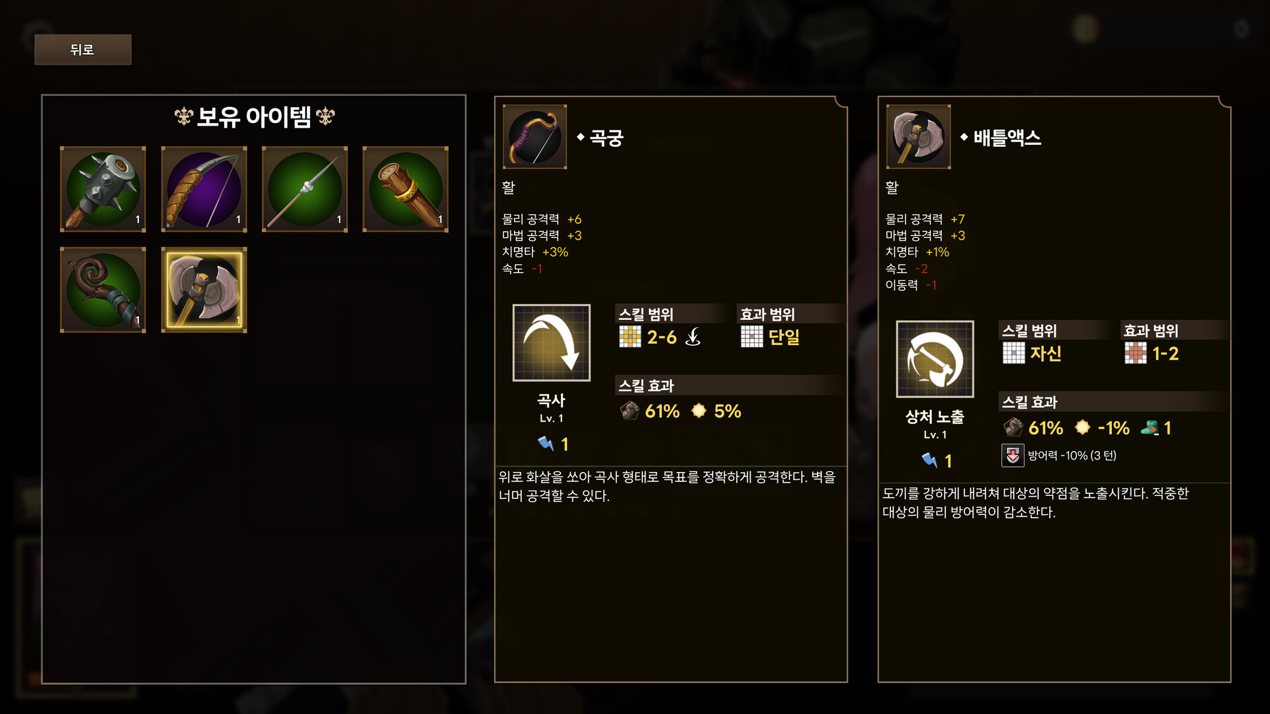The image size is (1270, 714).
Task: Click the 곡궁 bow portrait icon
Action: pyautogui.click(x=534, y=137)
